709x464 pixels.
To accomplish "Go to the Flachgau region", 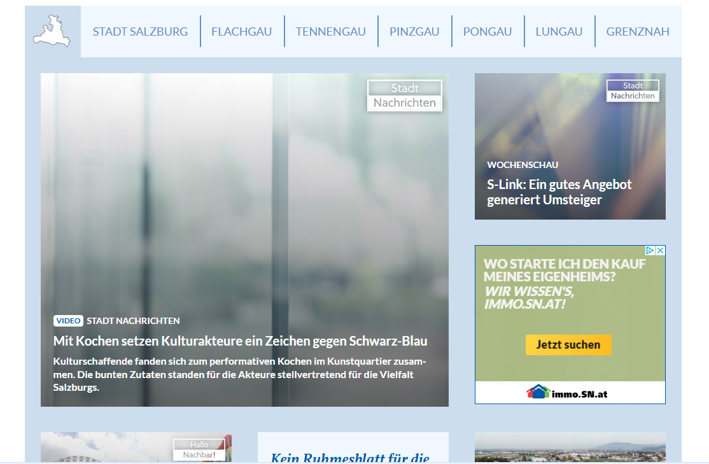I will [x=241, y=32].
